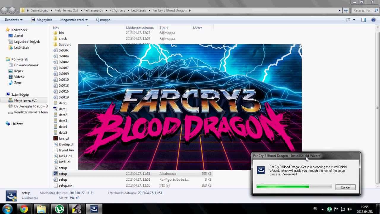Viewport: 380px width, 214px height.
Task: Select the ISSetup.dll file
Action: click(66, 144)
